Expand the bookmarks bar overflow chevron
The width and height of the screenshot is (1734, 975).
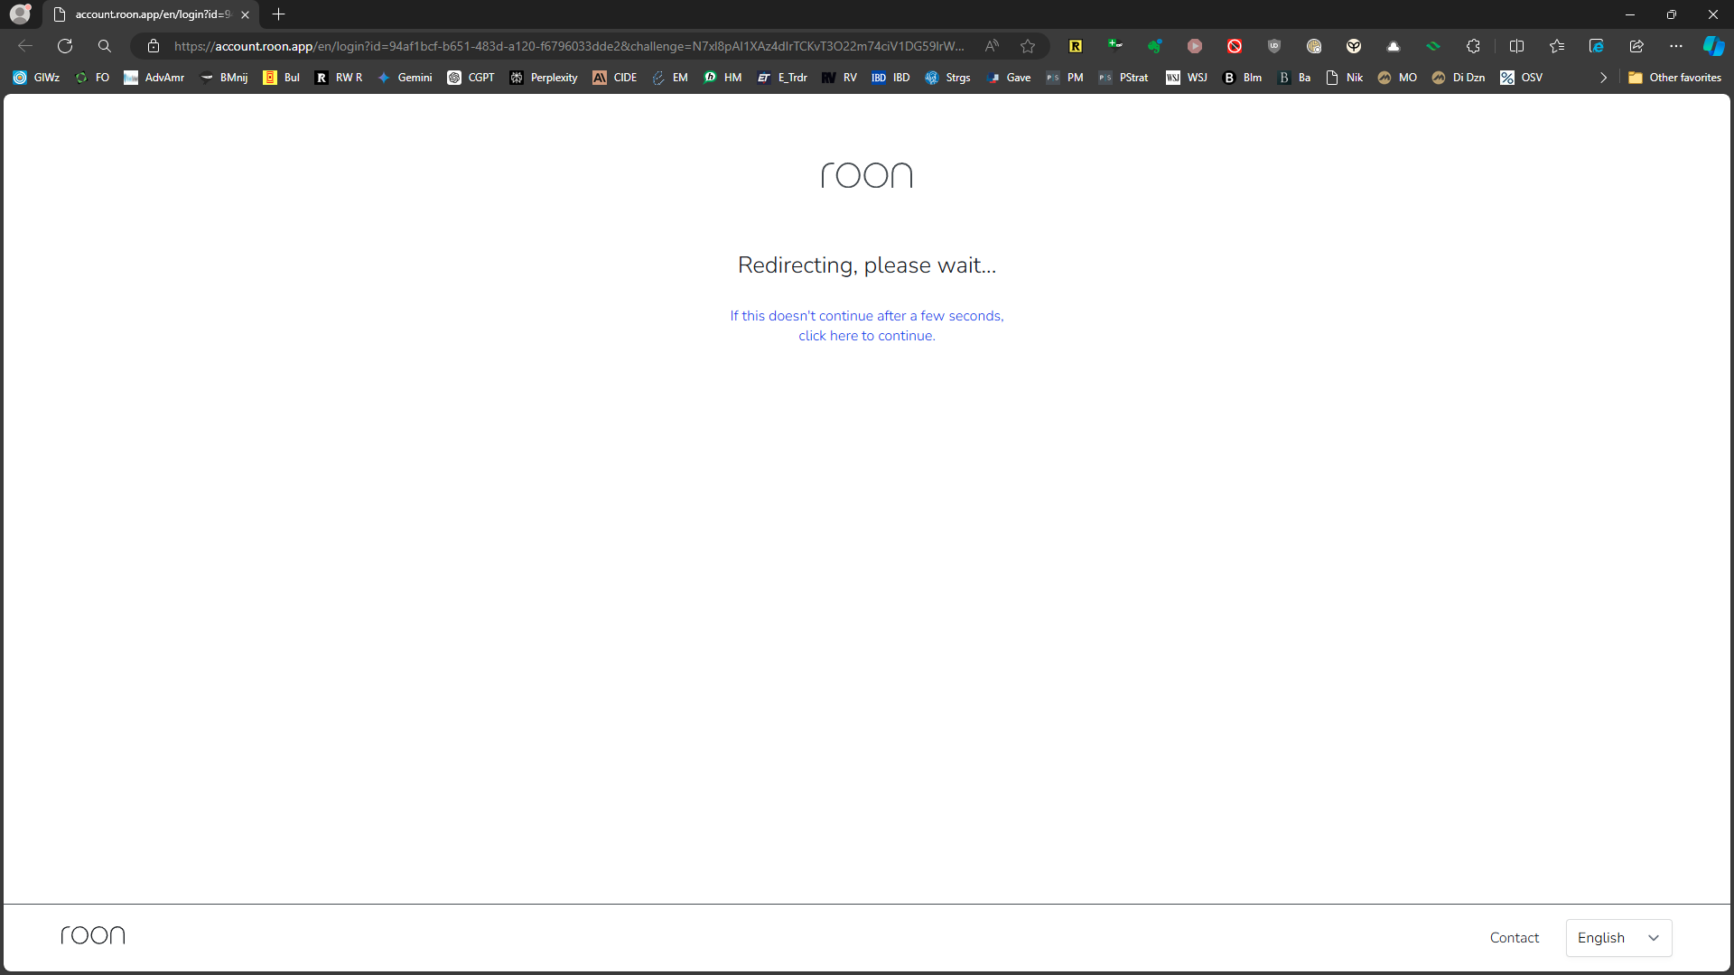point(1603,78)
